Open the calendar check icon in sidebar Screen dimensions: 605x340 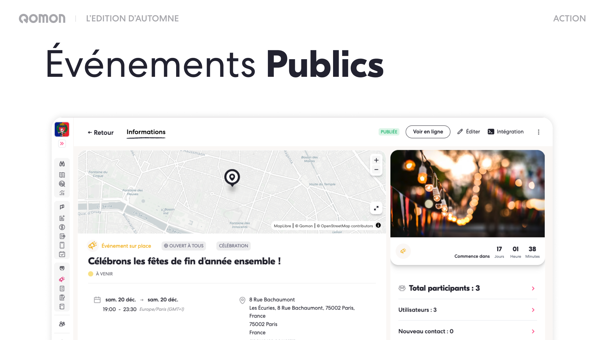click(62, 254)
